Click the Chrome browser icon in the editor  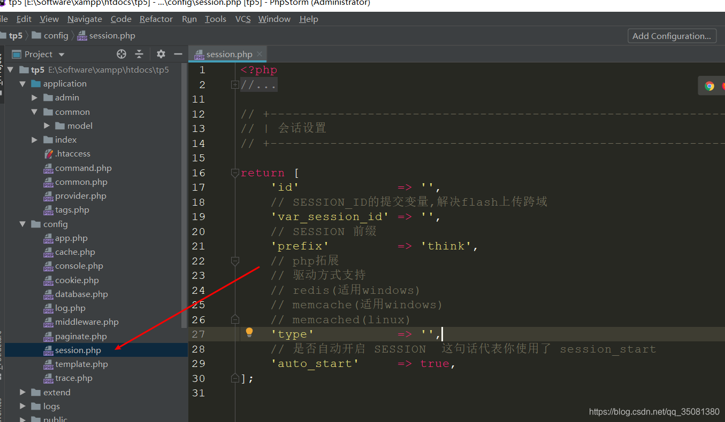709,85
